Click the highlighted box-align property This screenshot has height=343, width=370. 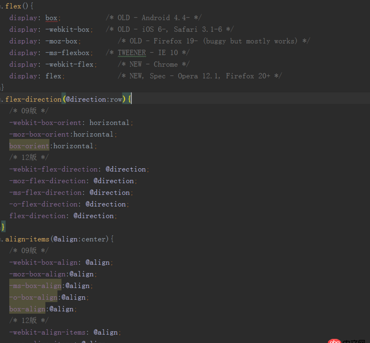27,309
